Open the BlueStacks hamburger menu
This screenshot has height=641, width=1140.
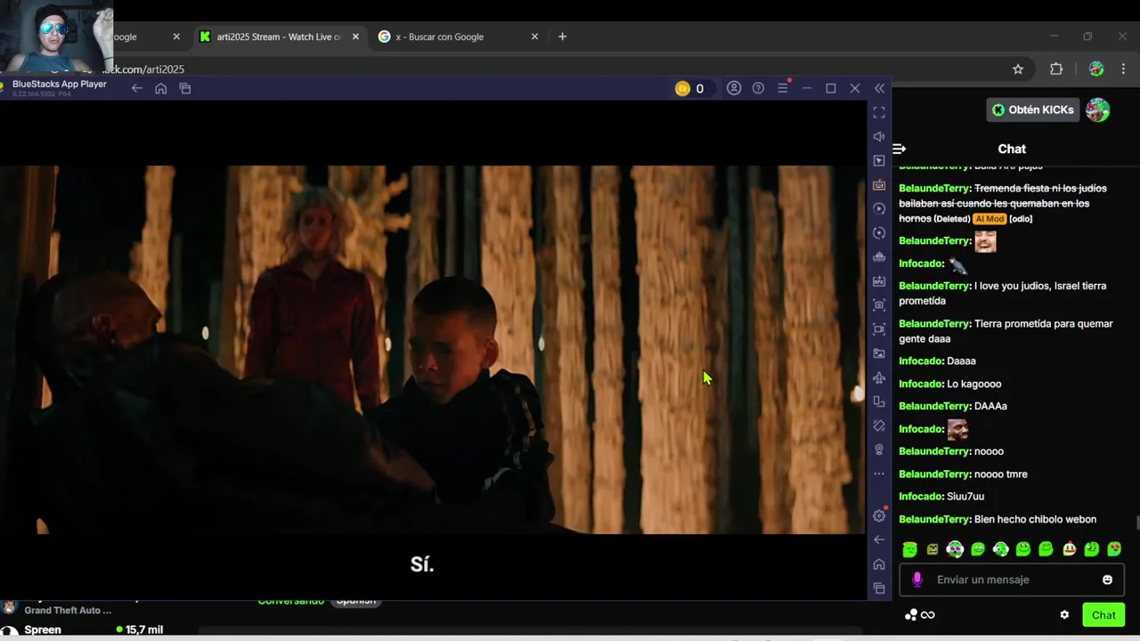783,88
